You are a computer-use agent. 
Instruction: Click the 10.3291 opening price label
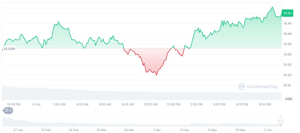(9, 49)
